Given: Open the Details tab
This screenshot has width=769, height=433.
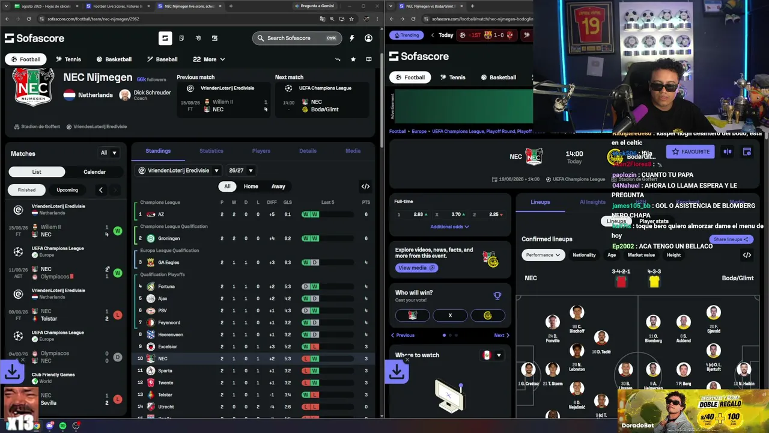Looking at the screenshot, I should [x=308, y=151].
